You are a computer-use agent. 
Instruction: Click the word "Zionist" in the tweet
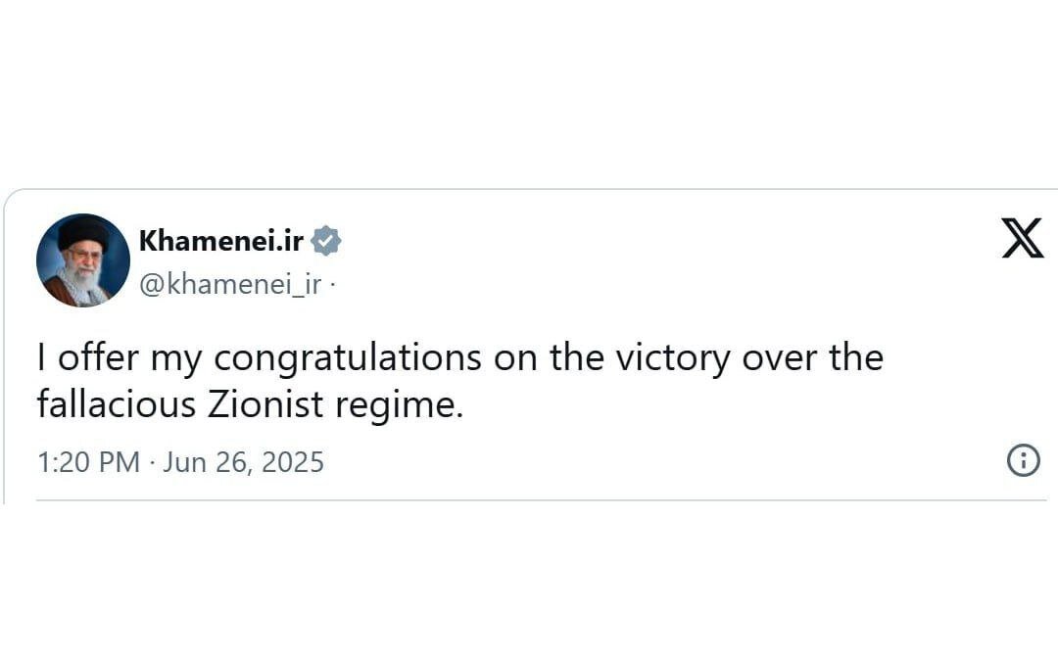265,404
